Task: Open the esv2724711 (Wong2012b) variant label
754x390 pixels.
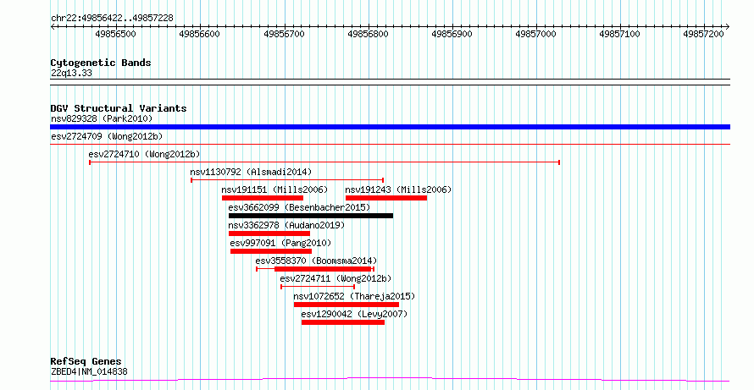Action: coord(335,278)
